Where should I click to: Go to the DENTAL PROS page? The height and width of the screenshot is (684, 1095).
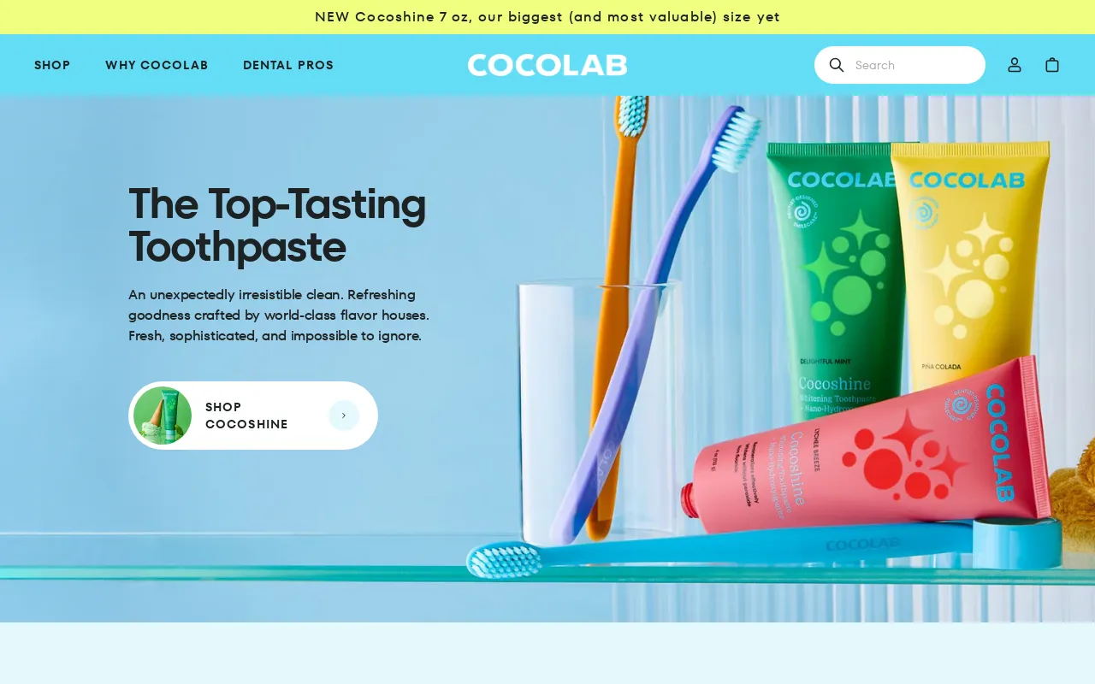click(288, 65)
